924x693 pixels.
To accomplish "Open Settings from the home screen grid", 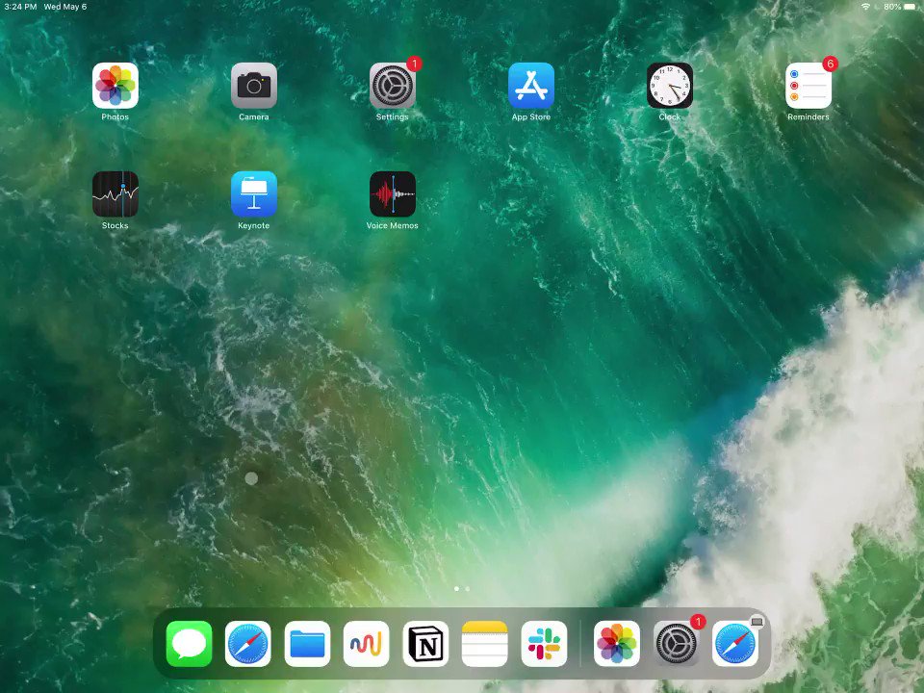I will tap(393, 86).
